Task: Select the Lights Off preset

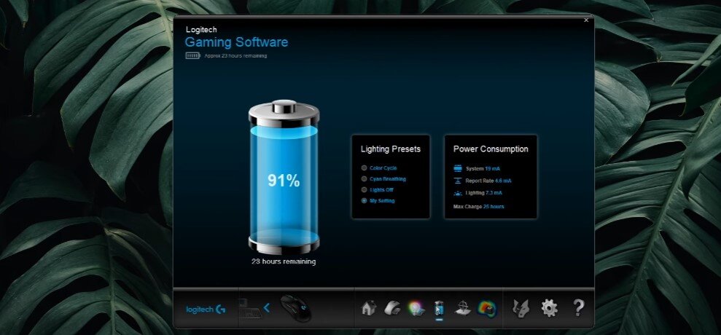Action: (x=377, y=190)
